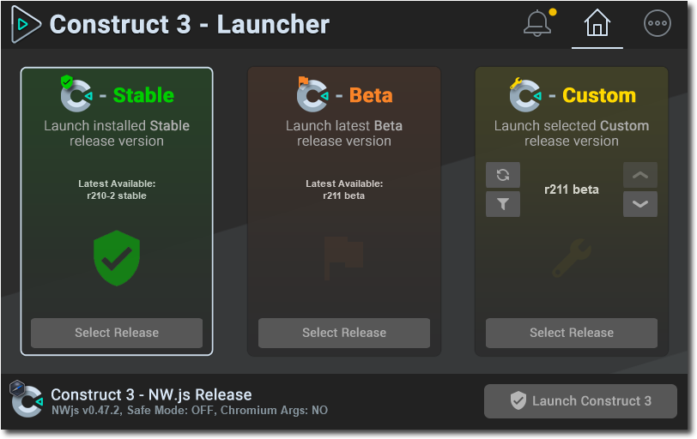Click 'r211 beta' under Beta latest available

(343, 195)
